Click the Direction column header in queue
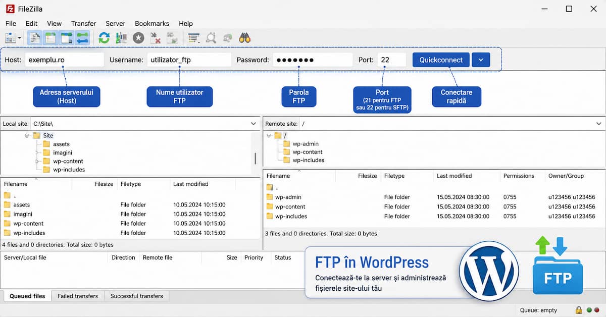Screen dimensions: 606x317 pyautogui.click(x=123, y=257)
